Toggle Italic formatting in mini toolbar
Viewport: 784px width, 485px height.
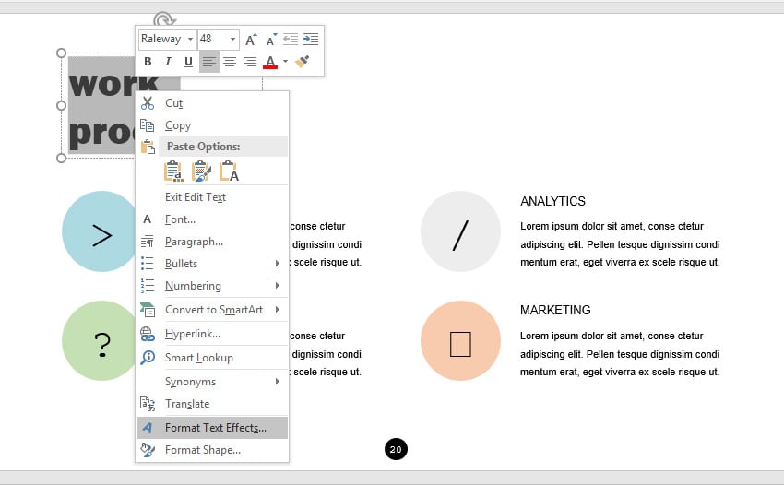[168, 62]
